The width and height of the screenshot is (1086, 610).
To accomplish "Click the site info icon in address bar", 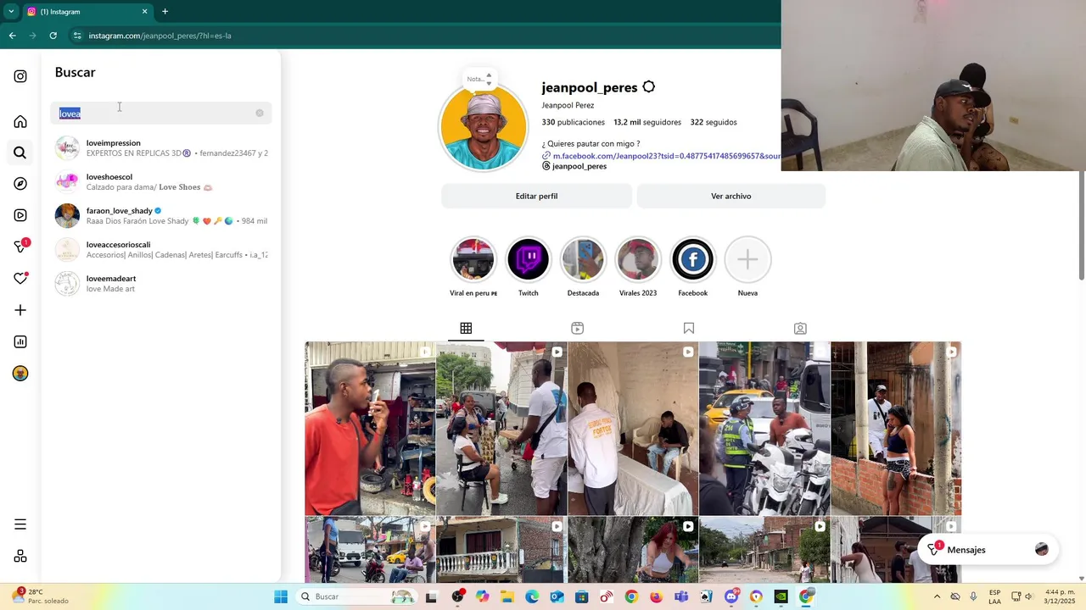I will click(x=76, y=36).
